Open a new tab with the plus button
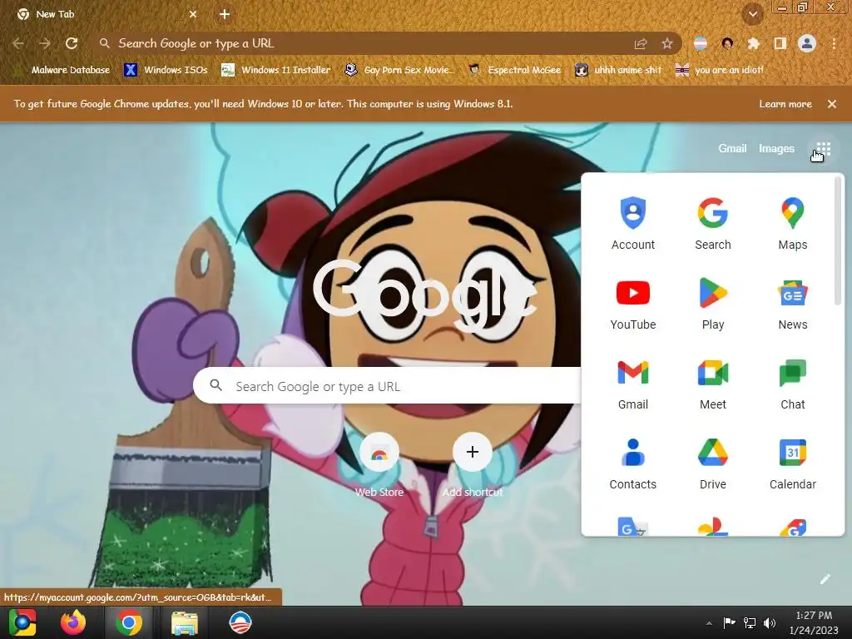The height and width of the screenshot is (639, 852). click(225, 14)
